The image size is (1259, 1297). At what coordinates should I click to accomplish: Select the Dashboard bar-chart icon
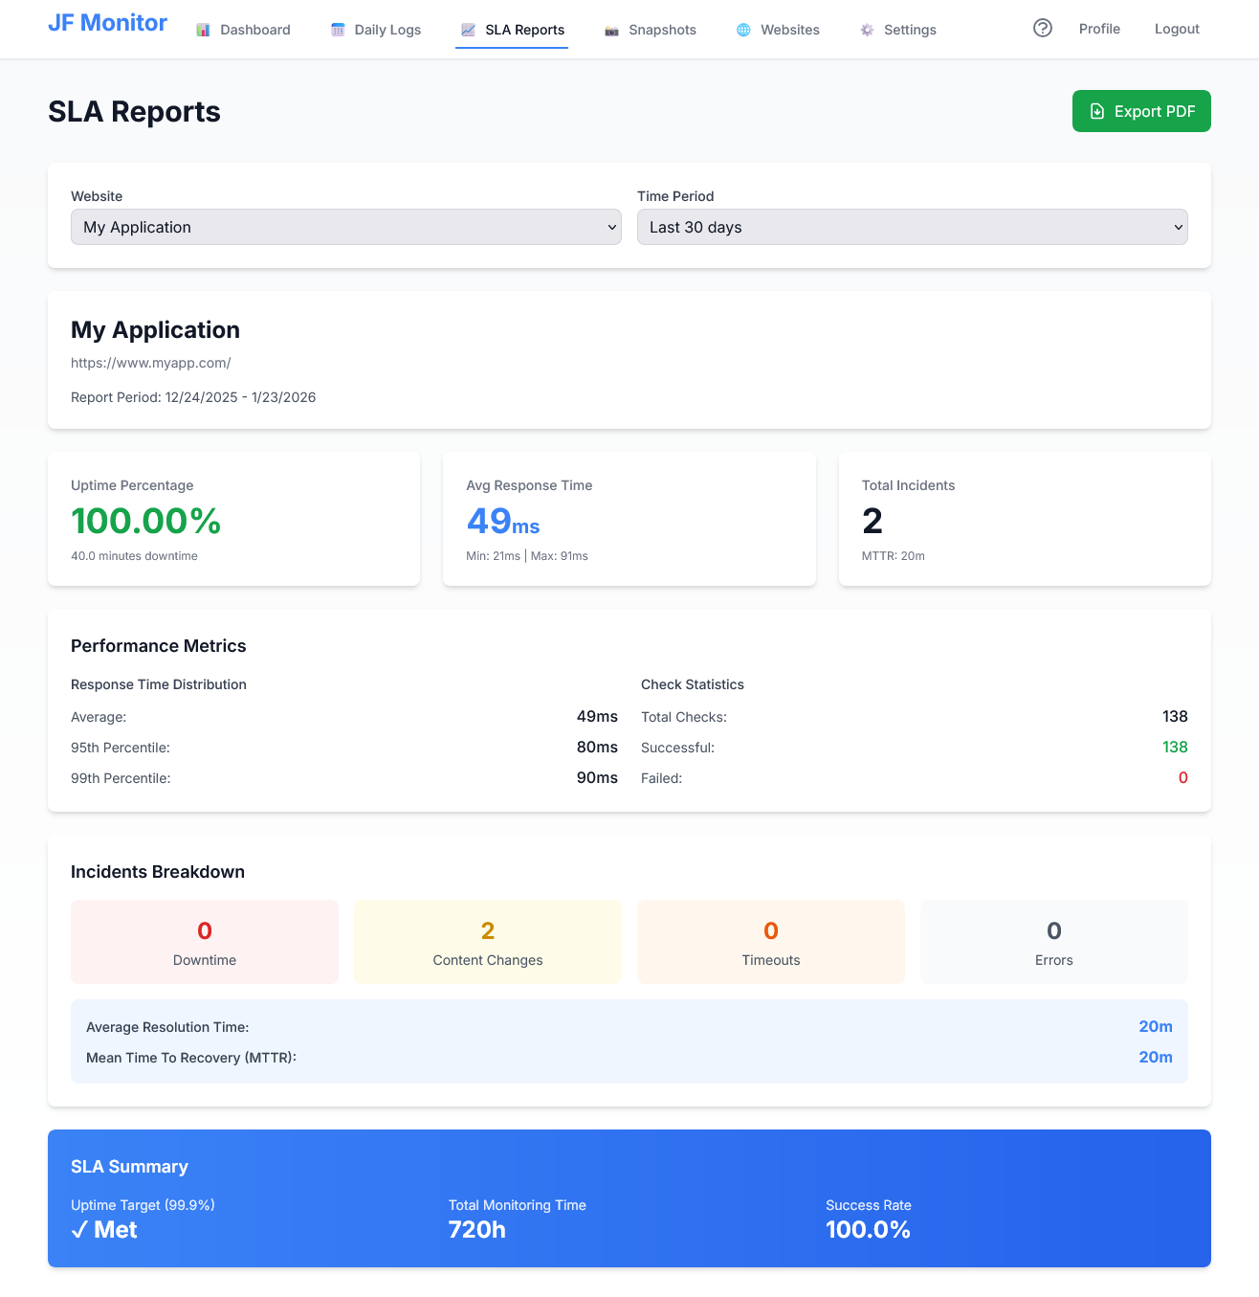click(203, 29)
